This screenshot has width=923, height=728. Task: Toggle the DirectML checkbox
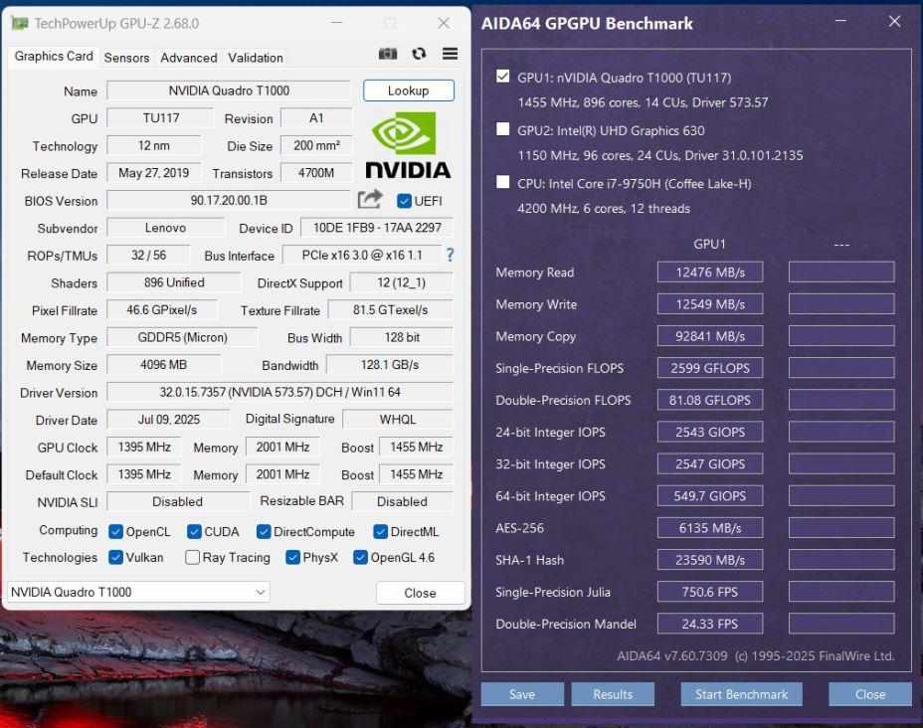[x=380, y=531]
